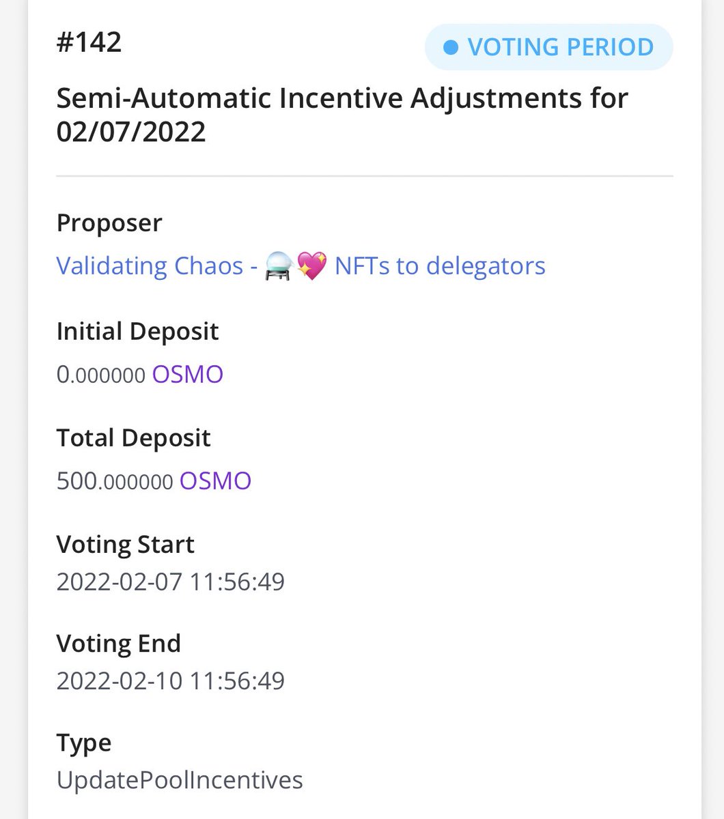
Task: Click the 500.000000 total deposit amount
Action: pyautogui.click(x=115, y=480)
